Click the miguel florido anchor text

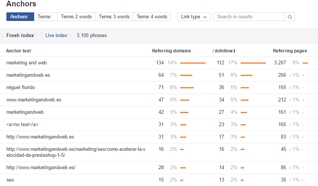point(21,88)
